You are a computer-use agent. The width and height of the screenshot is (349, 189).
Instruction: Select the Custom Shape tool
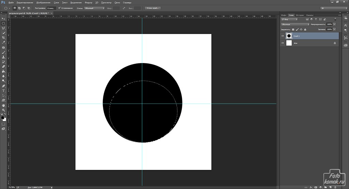pos(3,100)
